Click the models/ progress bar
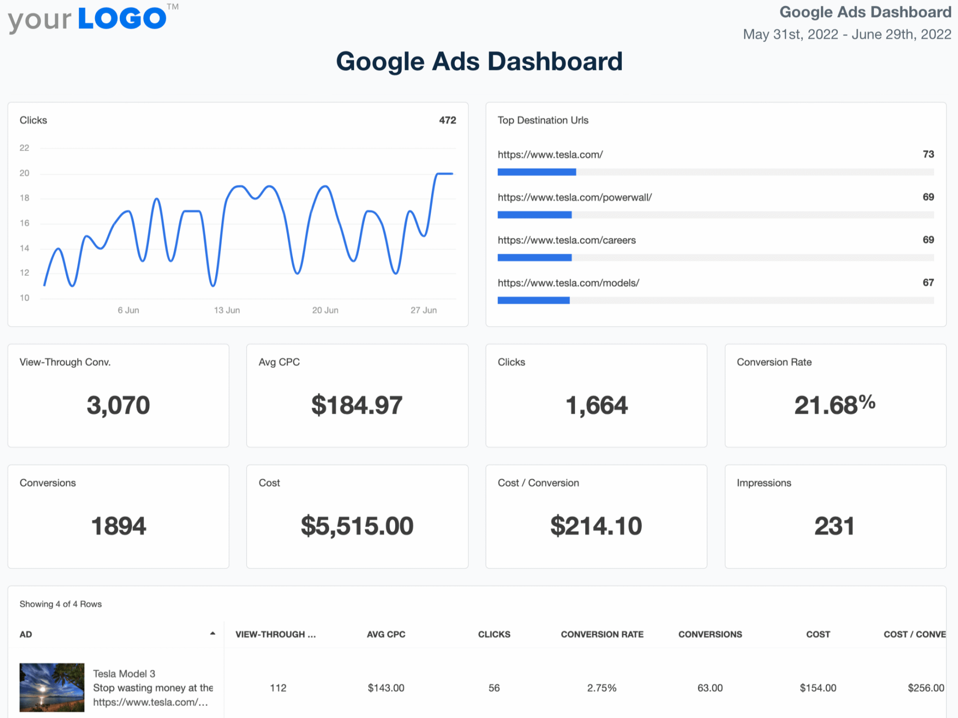Image resolution: width=958 pixels, height=718 pixels. [x=533, y=301]
